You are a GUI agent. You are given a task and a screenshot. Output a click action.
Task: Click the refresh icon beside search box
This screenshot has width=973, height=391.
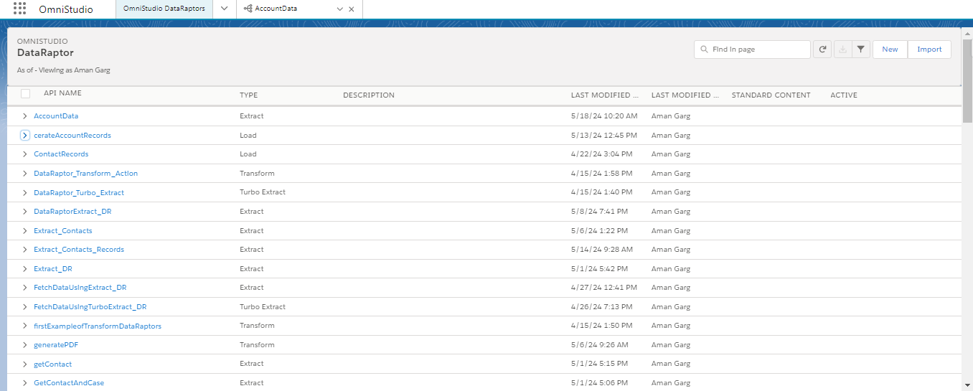[823, 50]
